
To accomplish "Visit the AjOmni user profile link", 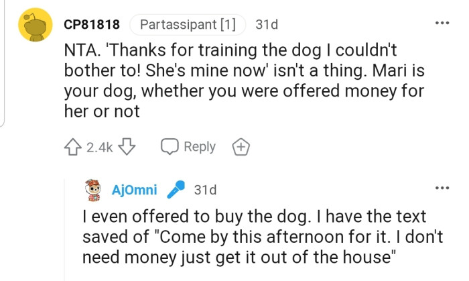I will (135, 190).
